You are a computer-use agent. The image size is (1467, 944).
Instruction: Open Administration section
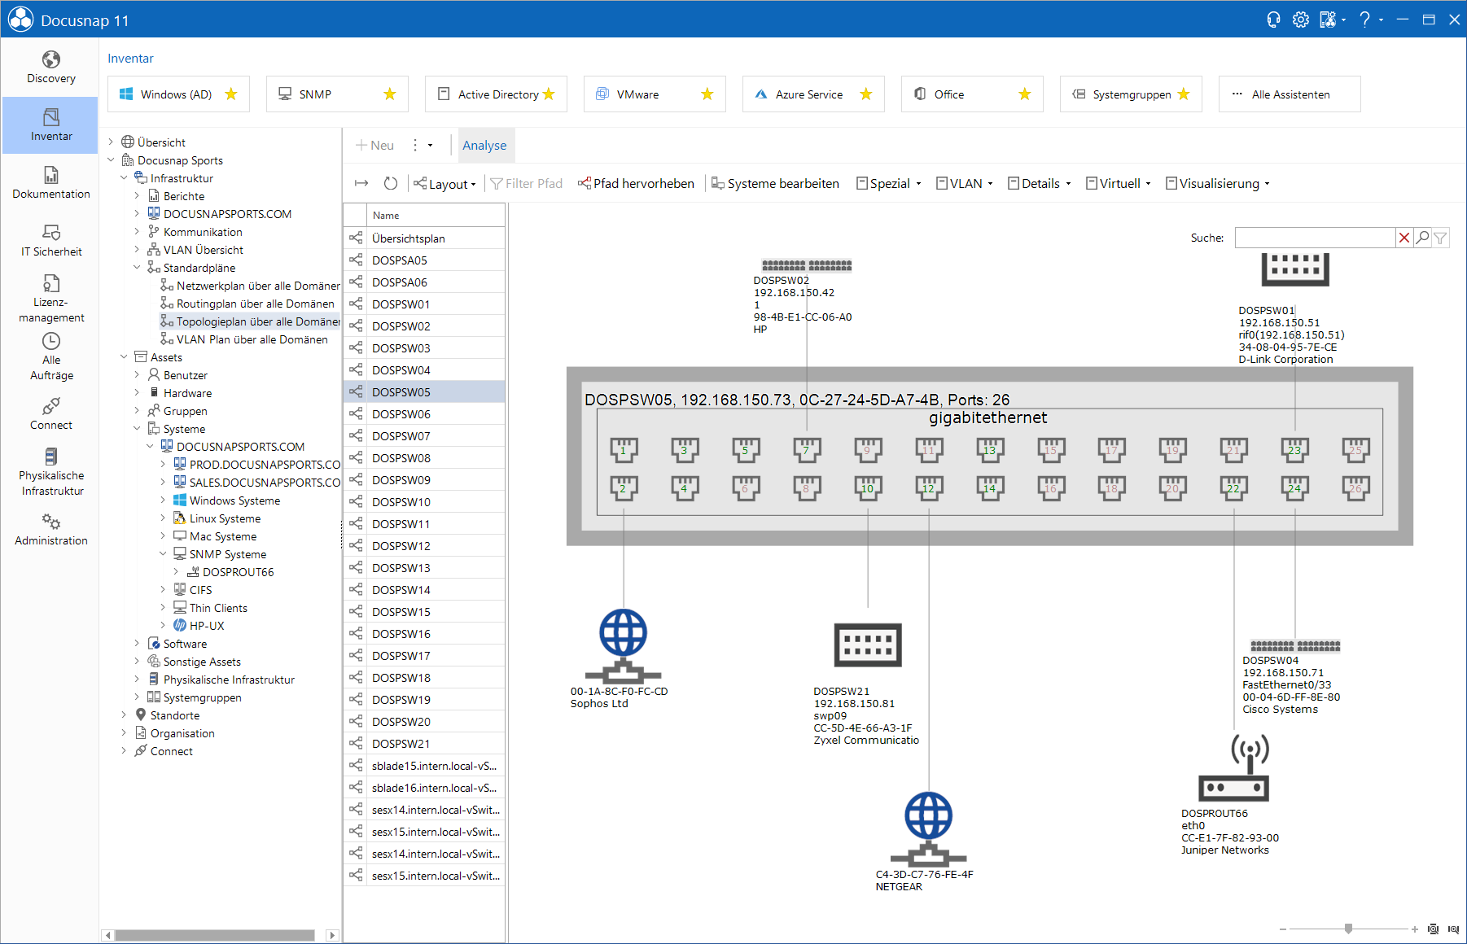click(x=50, y=529)
